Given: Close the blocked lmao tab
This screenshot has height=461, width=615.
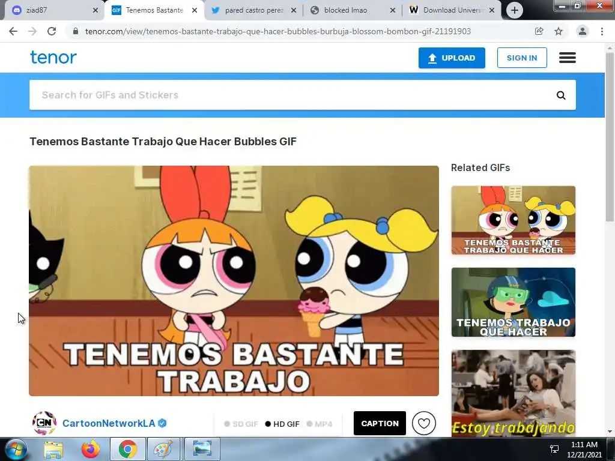Looking at the screenshot, I should (393, 11).
